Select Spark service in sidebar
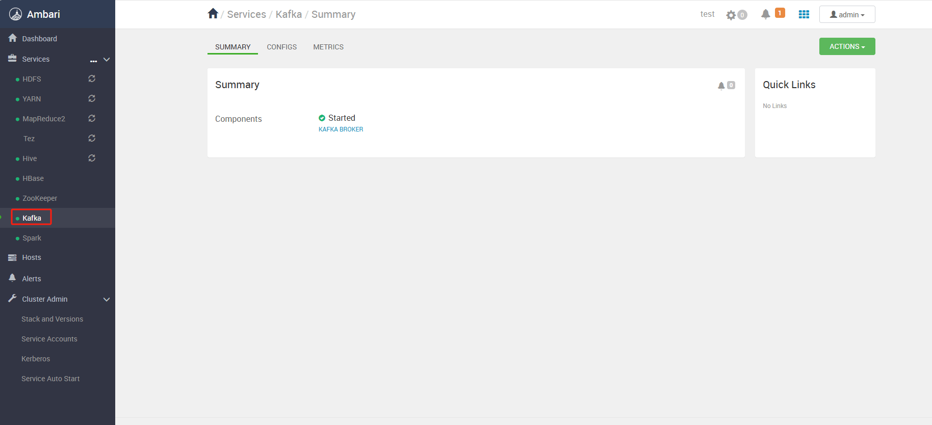The image size is (932, 425). [32, 238]
